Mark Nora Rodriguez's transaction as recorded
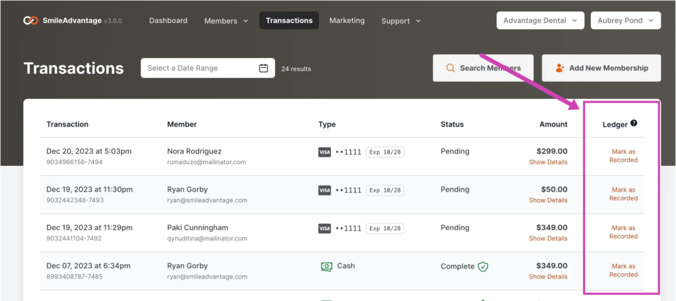 tap(623, 155)
